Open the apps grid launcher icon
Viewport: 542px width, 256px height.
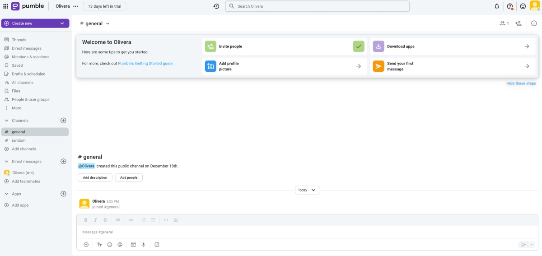click(x=5, y=6)
